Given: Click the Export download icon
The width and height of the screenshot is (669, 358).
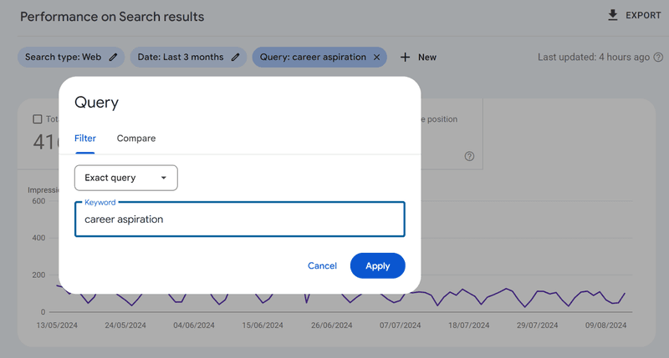Looking at the screenshot, I should 613,15.
